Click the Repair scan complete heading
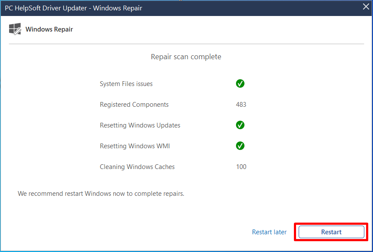373x252 pixels. click(186, 57)
